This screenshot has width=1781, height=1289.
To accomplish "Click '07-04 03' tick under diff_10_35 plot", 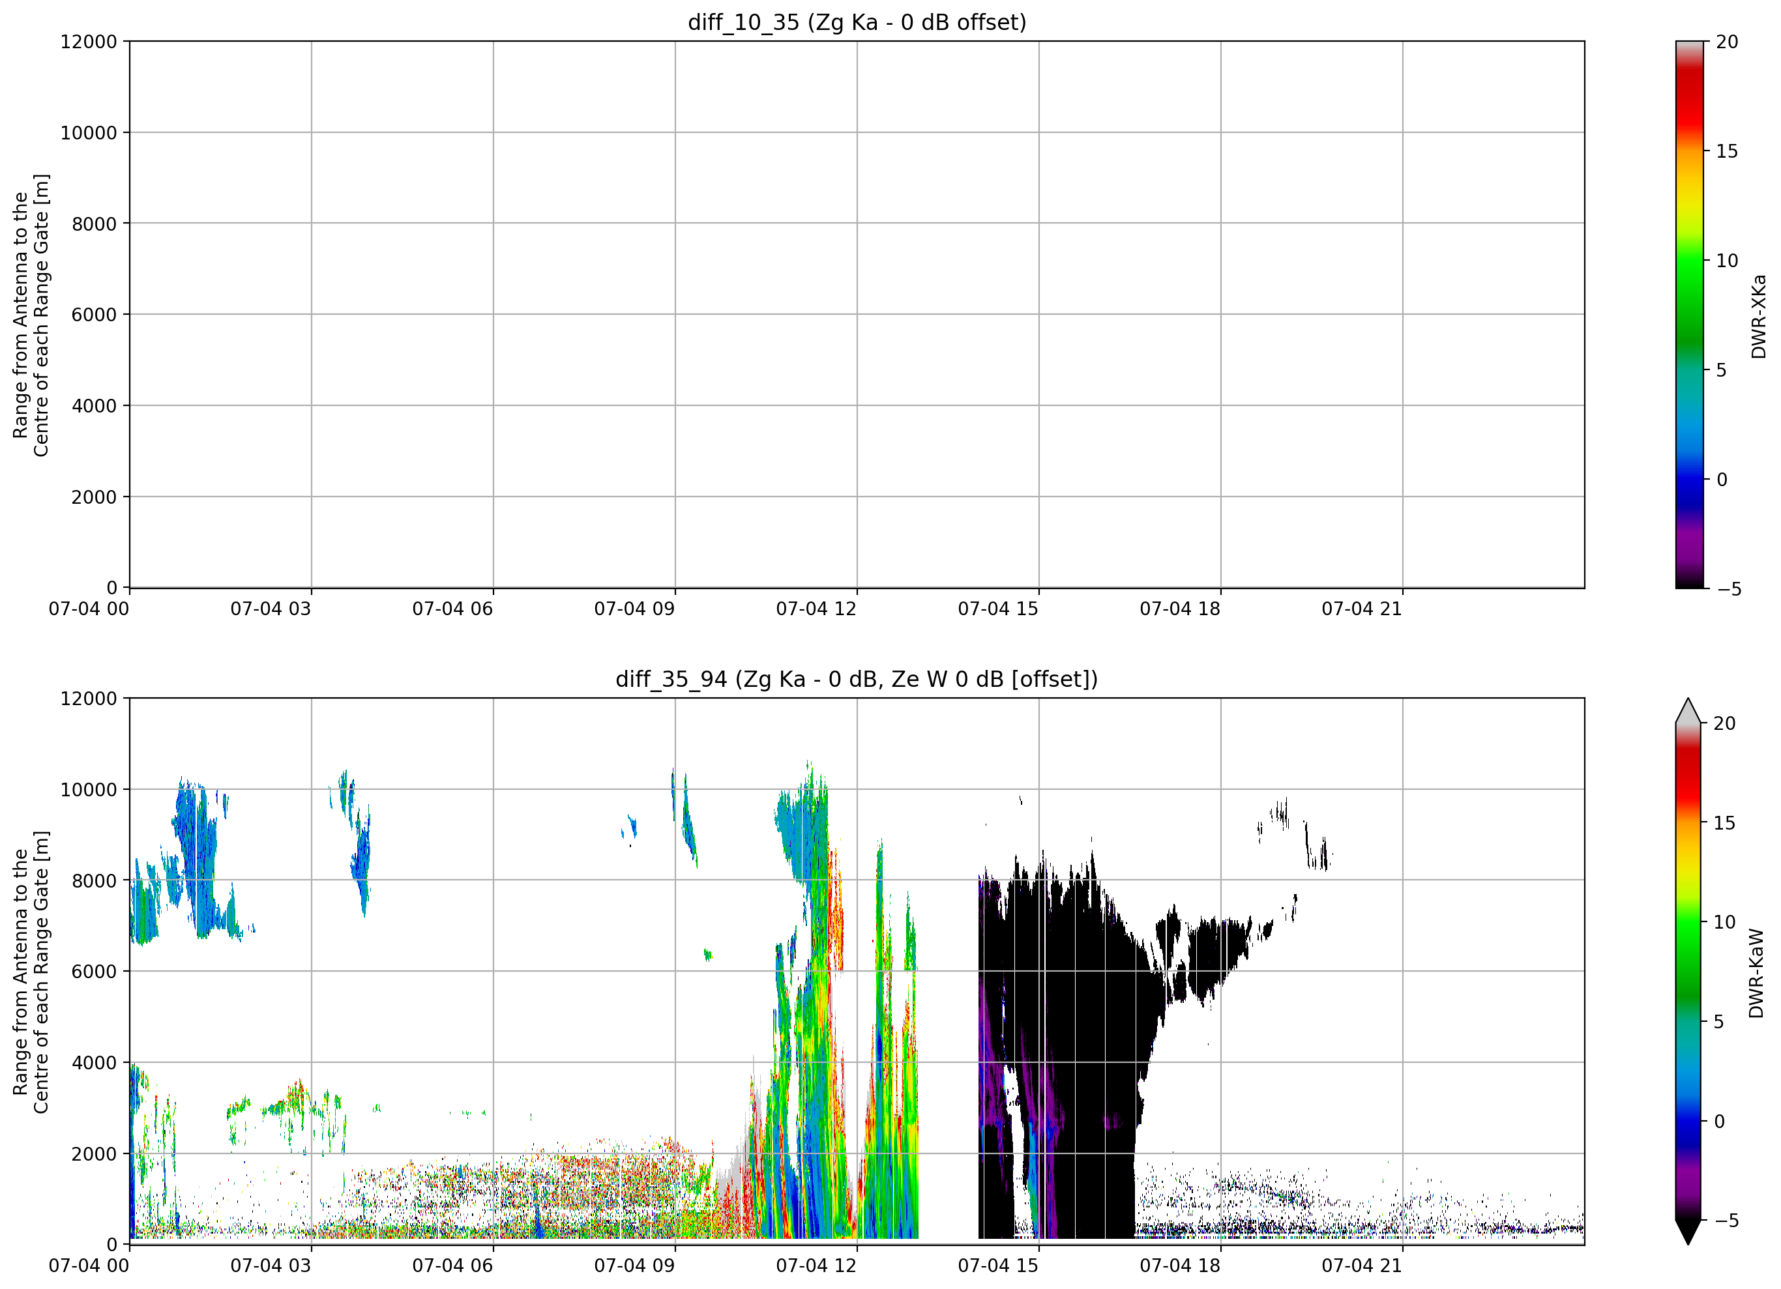I will tap(271, 609).
